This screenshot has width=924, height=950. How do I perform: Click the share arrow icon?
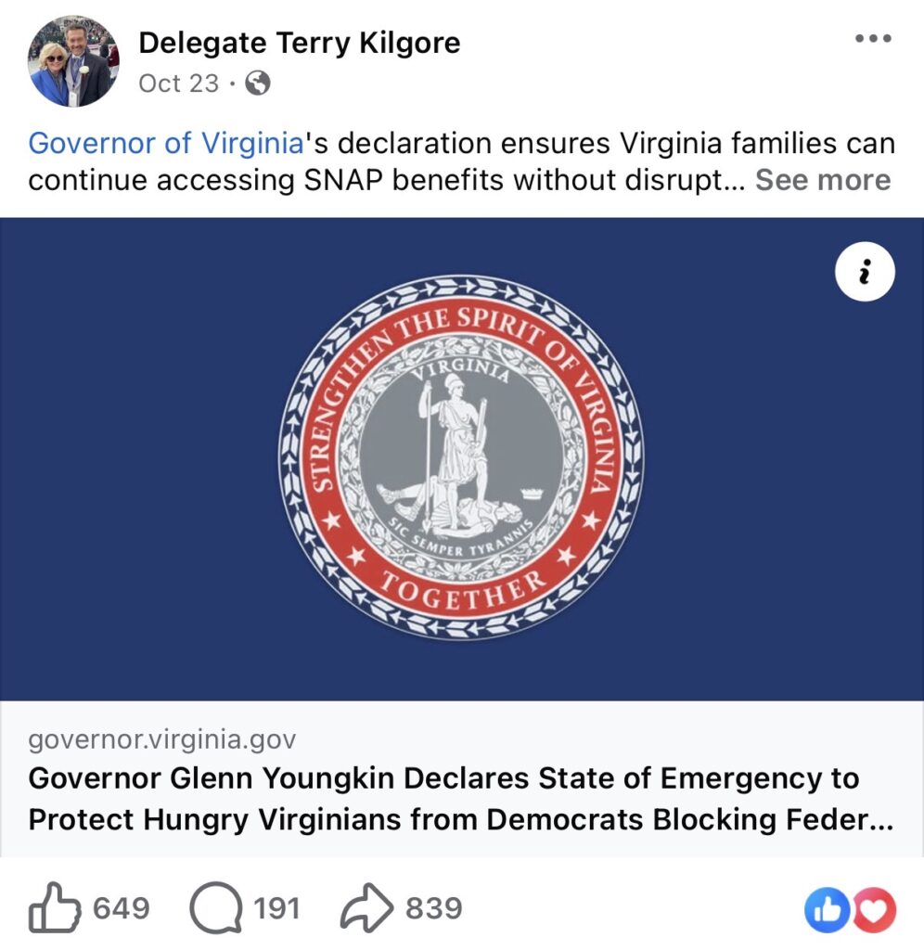(367, 907)
